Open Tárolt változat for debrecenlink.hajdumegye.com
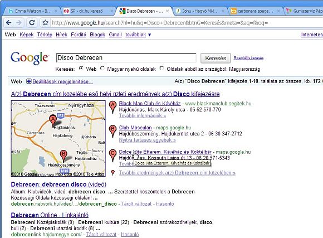The image size is (323, 238). tap(101, 234)
